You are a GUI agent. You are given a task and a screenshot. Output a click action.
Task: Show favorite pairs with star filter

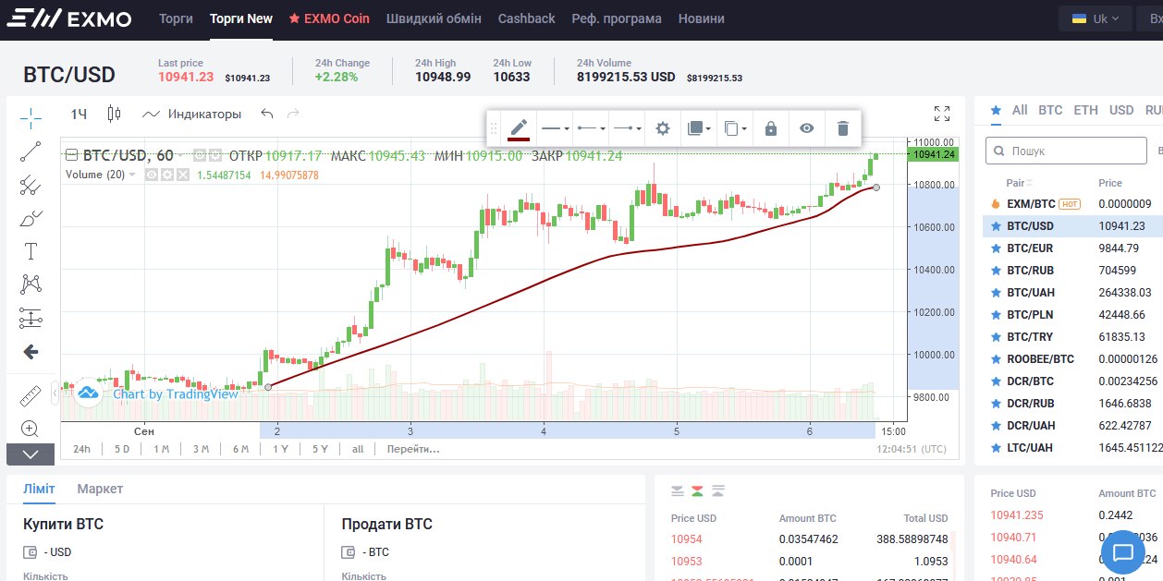(x=996, y=110)
